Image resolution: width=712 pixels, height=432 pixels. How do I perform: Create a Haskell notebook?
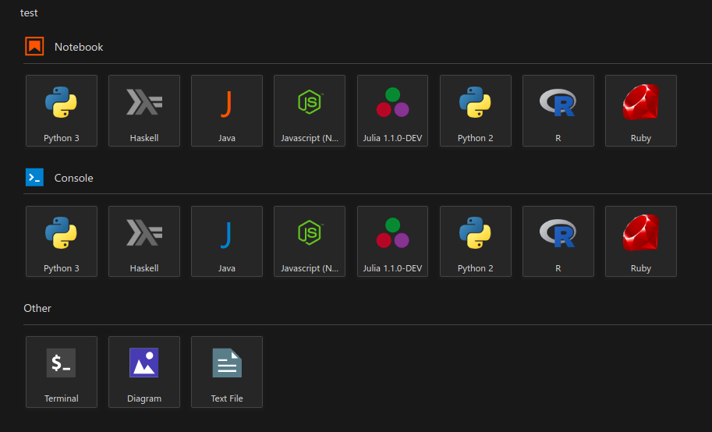(x=144, y=111)
